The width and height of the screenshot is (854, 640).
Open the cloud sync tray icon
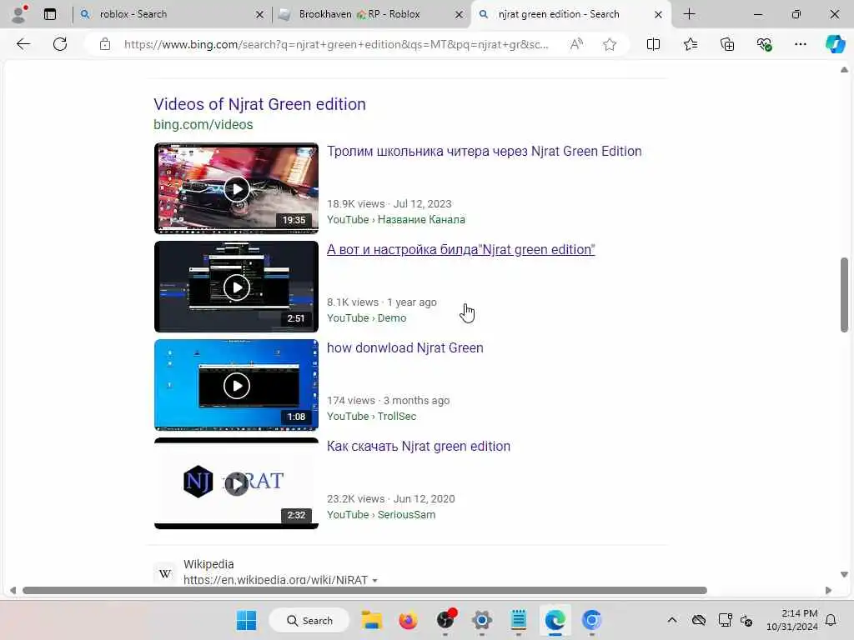(699, 620)
